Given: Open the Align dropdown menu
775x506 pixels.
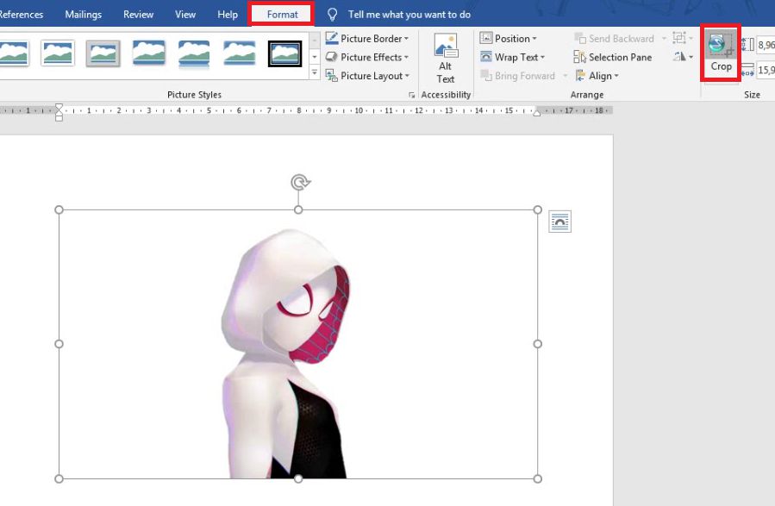Looking at the screenshot, I should 596,76.
